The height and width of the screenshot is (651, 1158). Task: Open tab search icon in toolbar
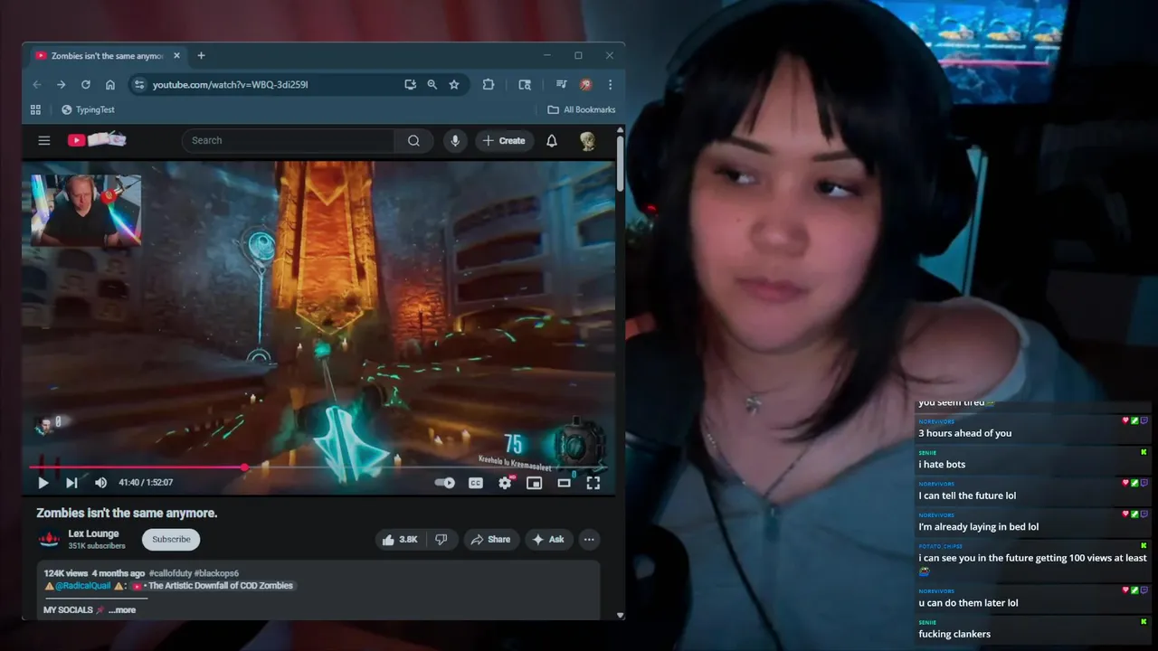pos(525,84)
